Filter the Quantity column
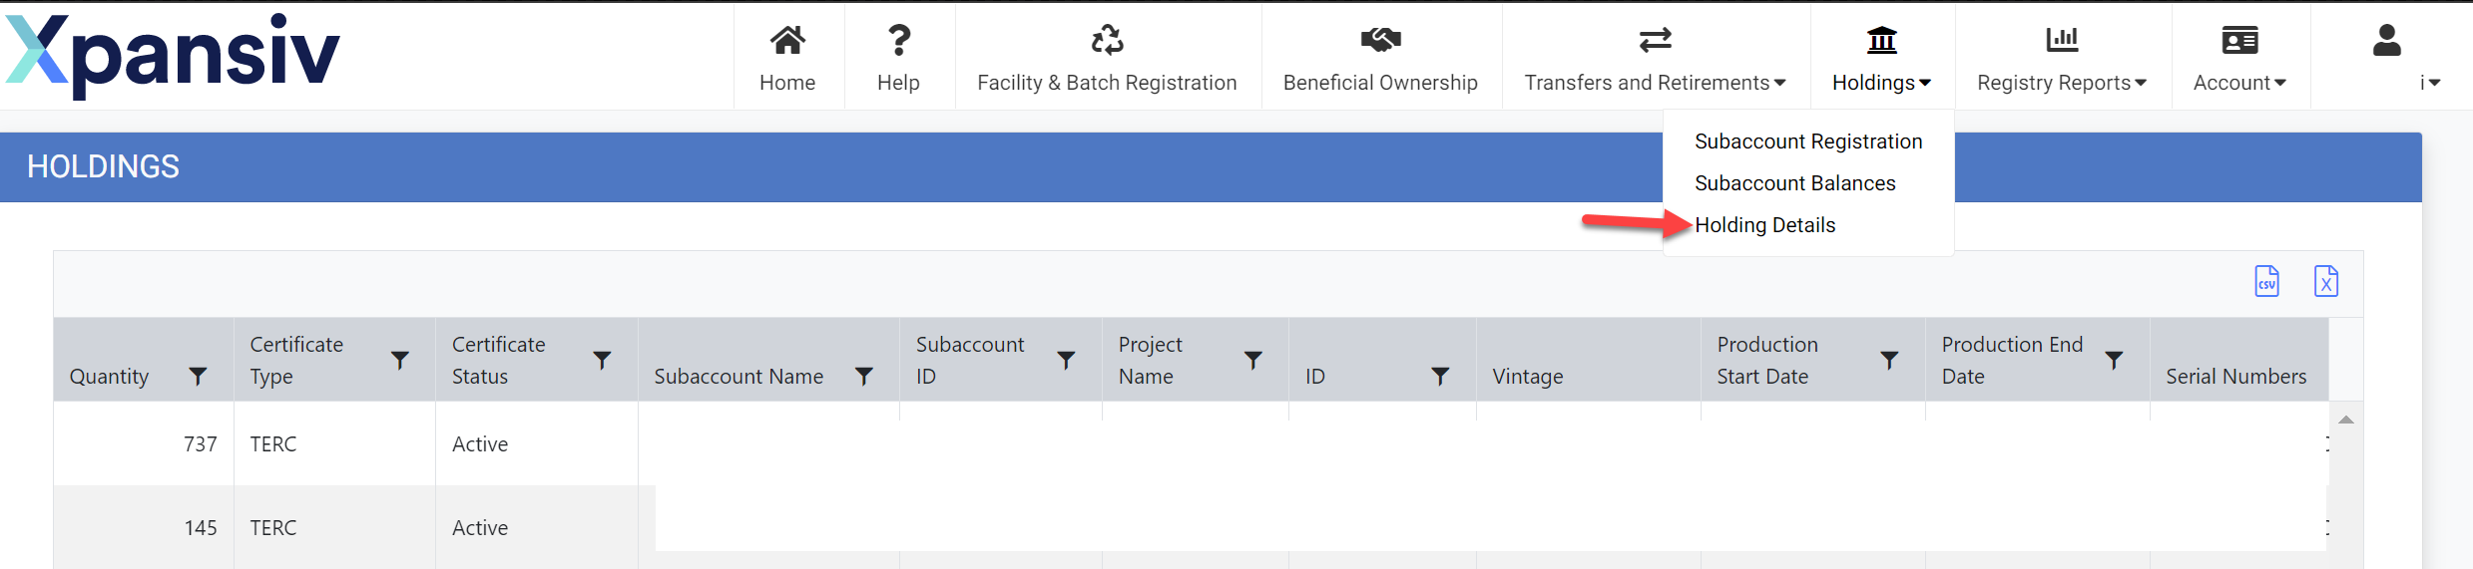The image size is (2473, 569). 199,377
